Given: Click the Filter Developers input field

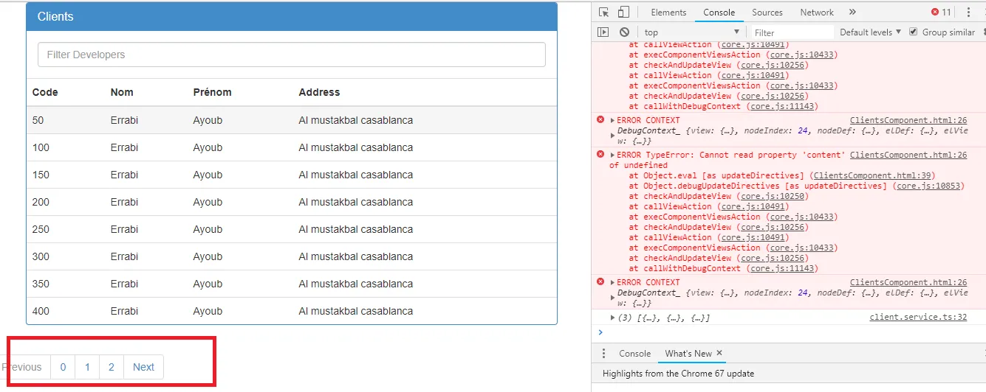Looking at the screenshot, I should (291, 55).
